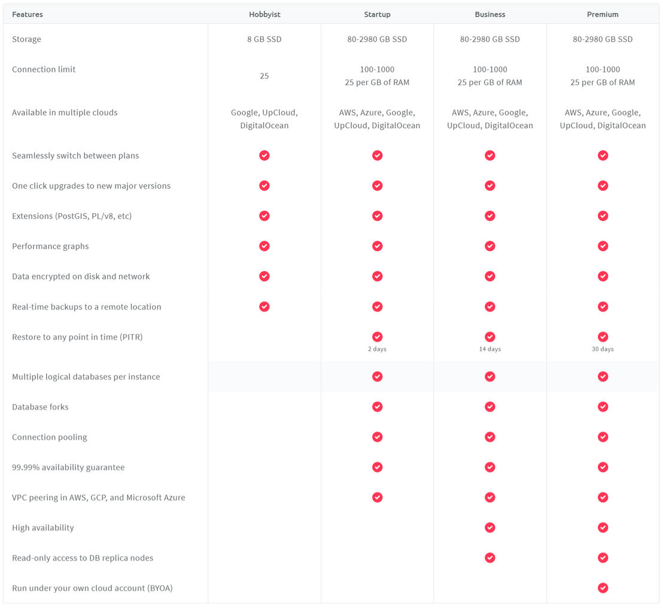Click Extensions (PostGIS, PL/v8, etc) label
This screenshot has width=663, height=608.
[72, 216]
